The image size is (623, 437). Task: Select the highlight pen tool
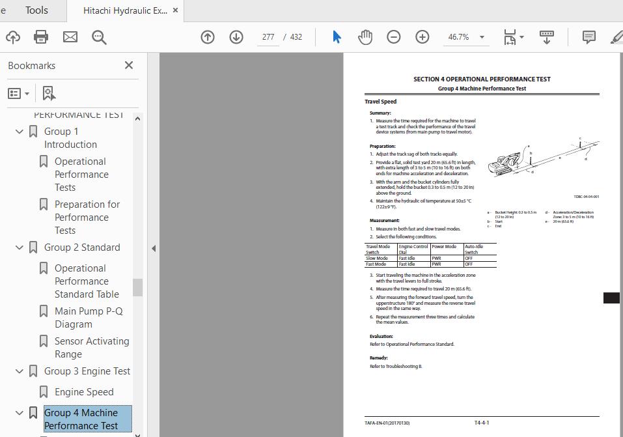(617, 37)
